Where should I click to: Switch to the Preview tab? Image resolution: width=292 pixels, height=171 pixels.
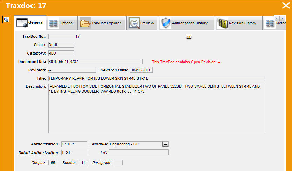142,23
